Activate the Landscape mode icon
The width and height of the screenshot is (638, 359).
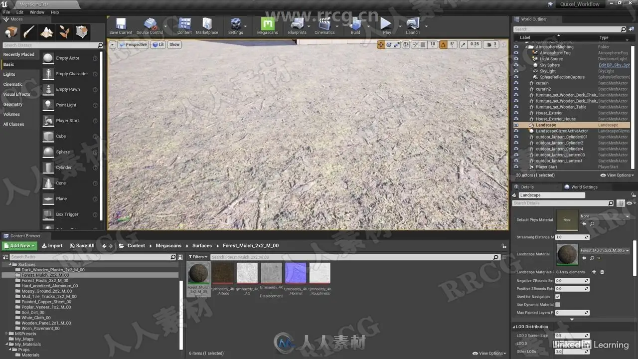pyautogui.click(x=47, y=32)
